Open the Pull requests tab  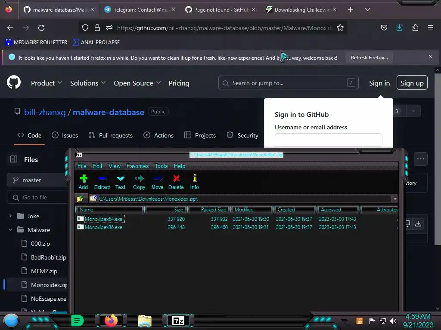pos(111,135)
